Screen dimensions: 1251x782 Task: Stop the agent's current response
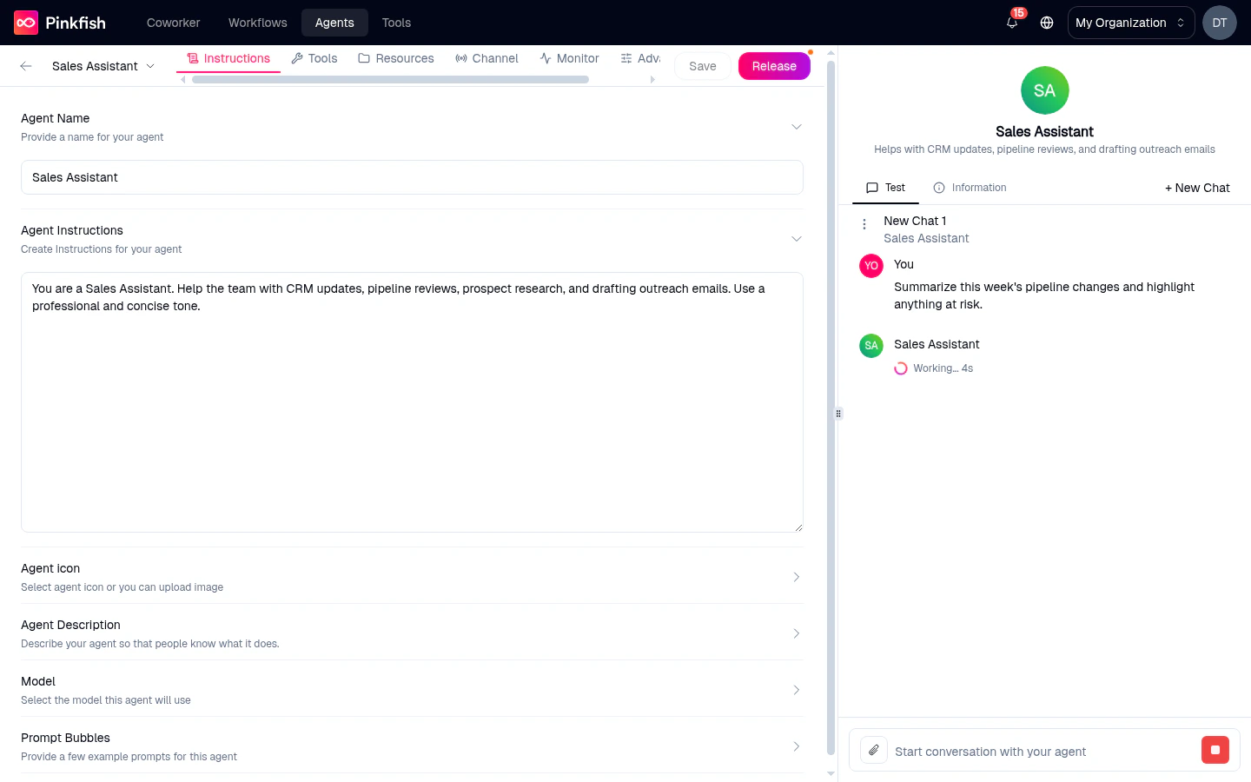[1215, 750]
